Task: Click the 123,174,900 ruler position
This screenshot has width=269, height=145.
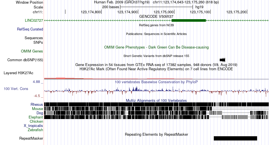Action: coord(127,12)
